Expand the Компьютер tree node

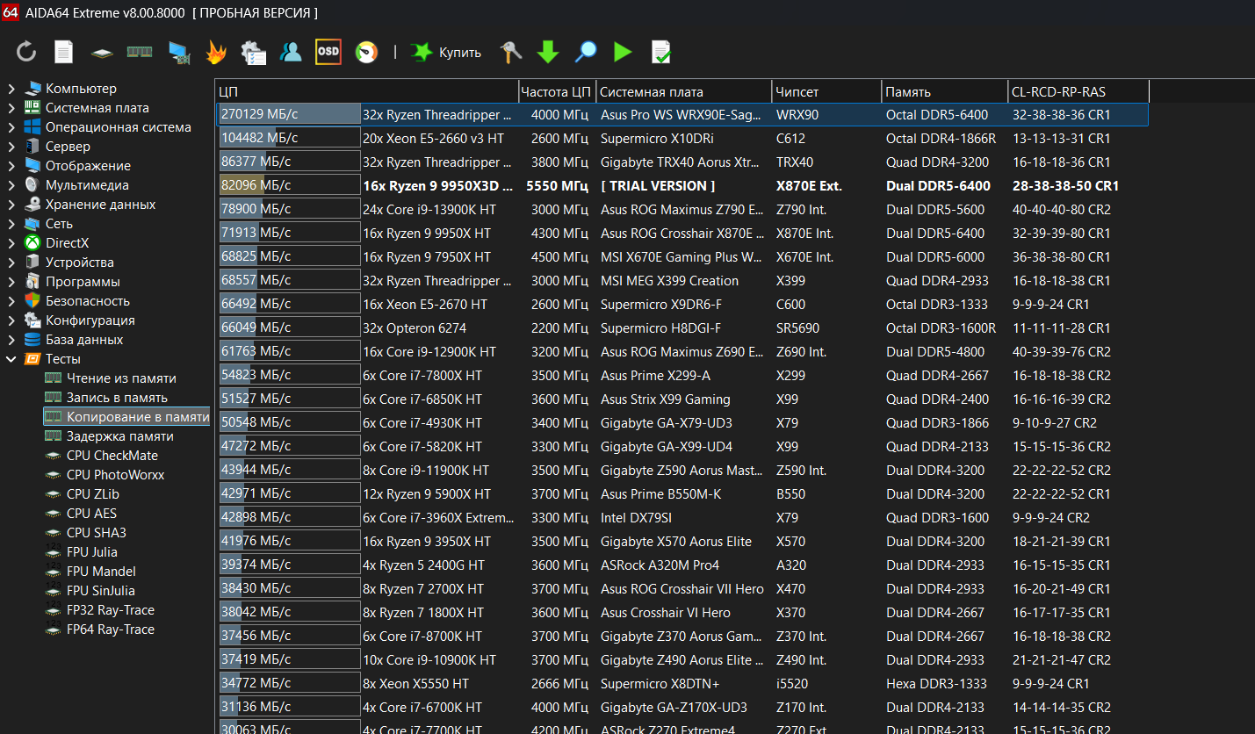click(x=11, y=89)
